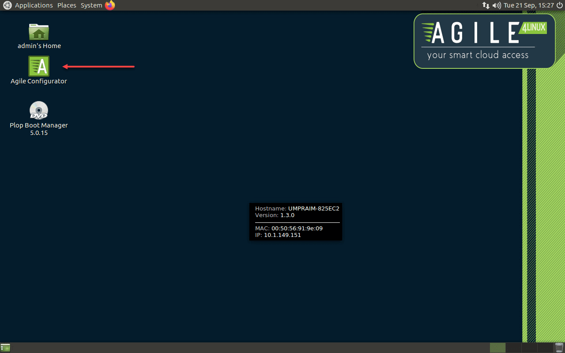The image size is (565, 353).
Task: Open the Places menu
Action: tap(67, 5)
